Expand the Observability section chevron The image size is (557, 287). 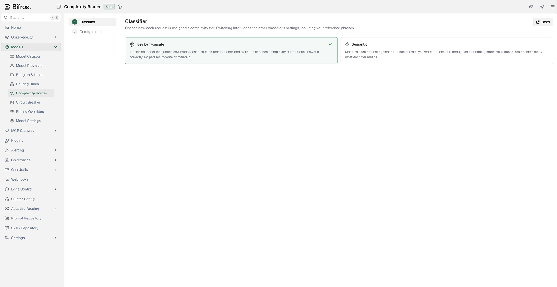55,37
